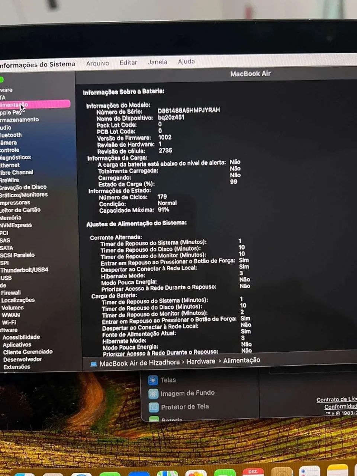Select USB in the sidebar
357x476 pixels.
(x=6, y=278)
